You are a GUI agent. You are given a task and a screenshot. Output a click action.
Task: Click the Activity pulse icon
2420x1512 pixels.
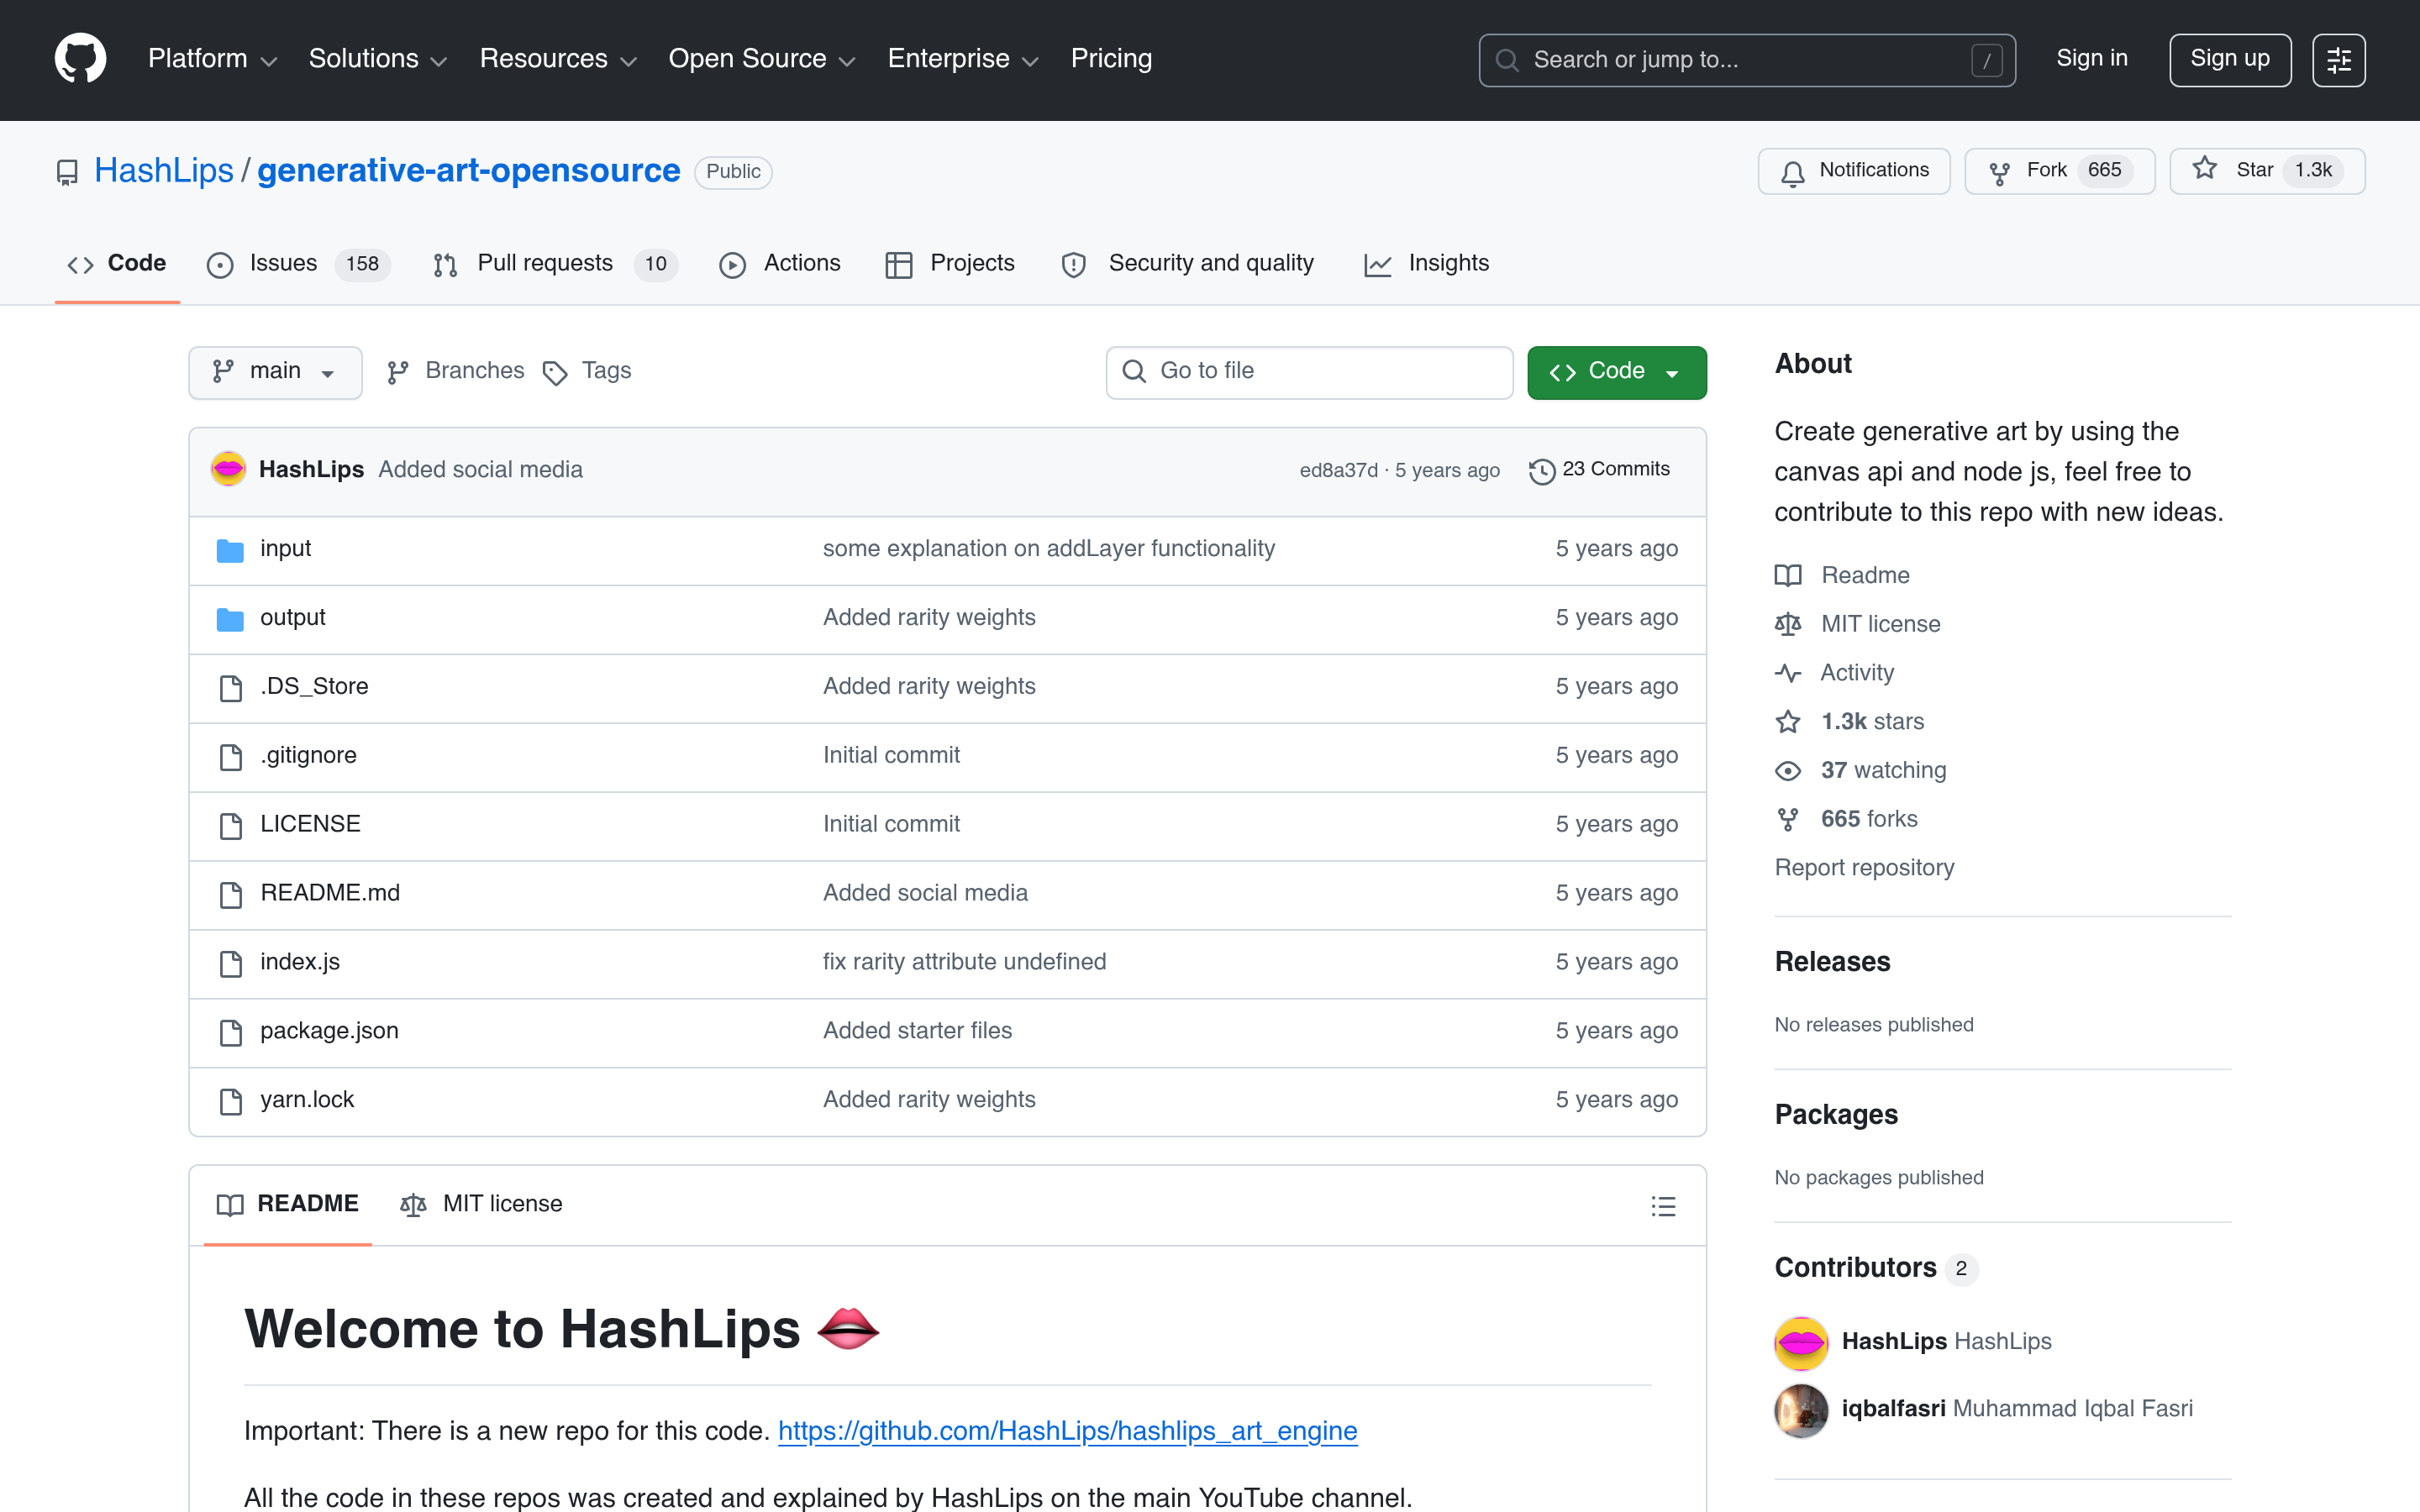1788,673
